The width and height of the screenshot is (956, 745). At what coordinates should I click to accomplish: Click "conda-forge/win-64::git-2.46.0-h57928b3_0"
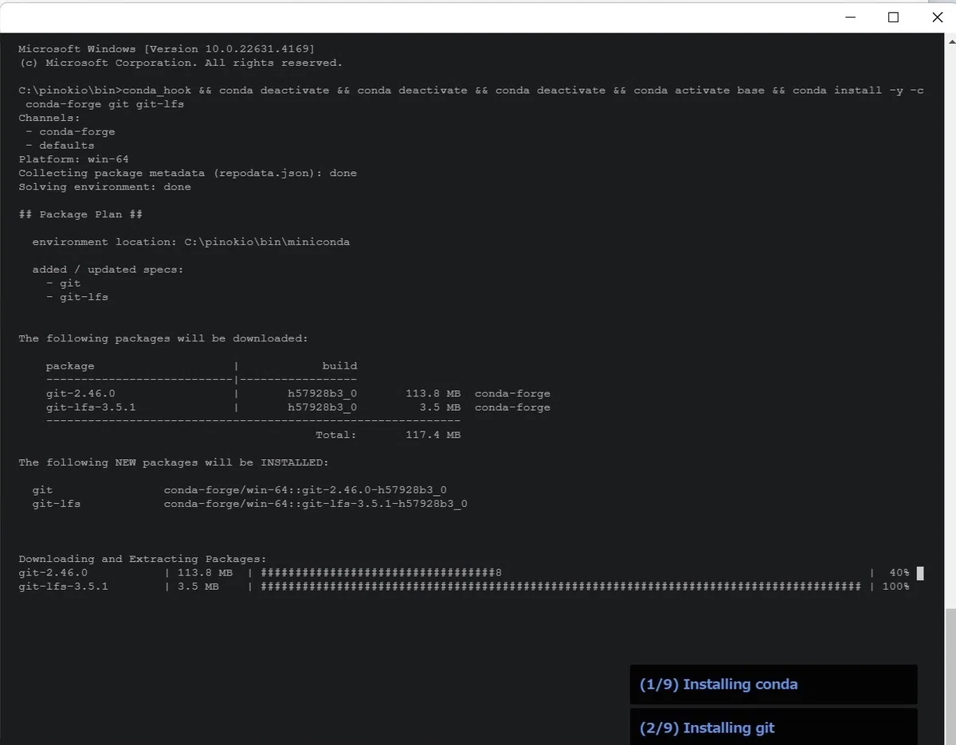pos(305,490)
